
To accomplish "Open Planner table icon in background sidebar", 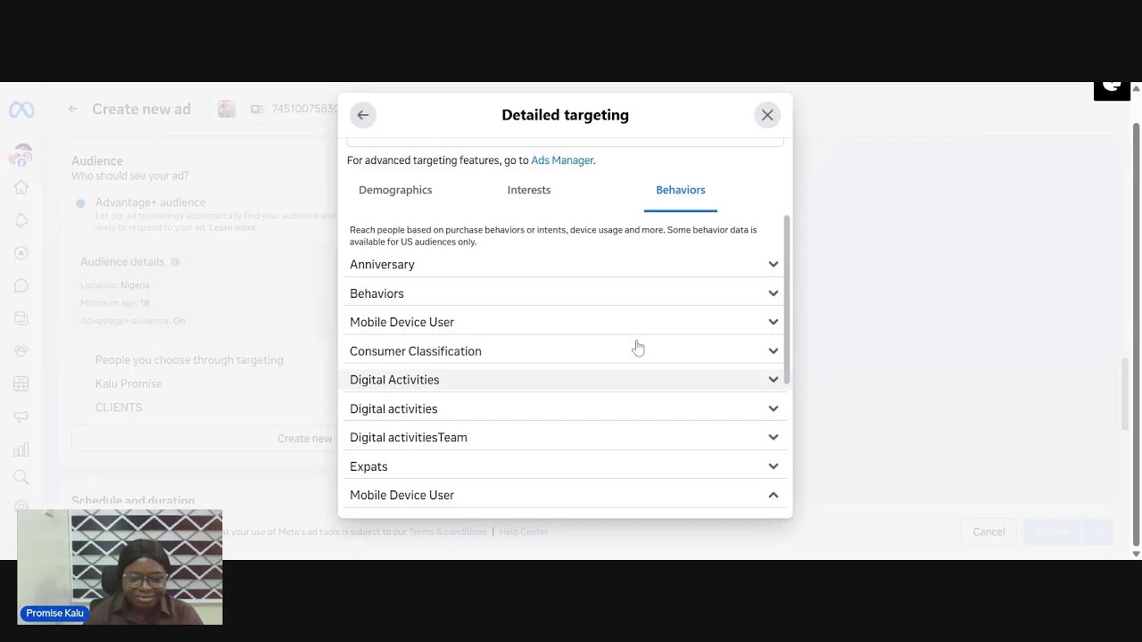I will click(x=21, y=383).
